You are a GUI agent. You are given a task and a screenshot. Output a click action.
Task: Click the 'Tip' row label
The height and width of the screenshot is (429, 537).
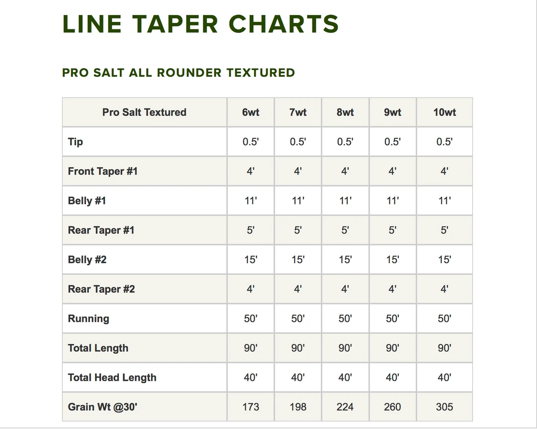76,142
